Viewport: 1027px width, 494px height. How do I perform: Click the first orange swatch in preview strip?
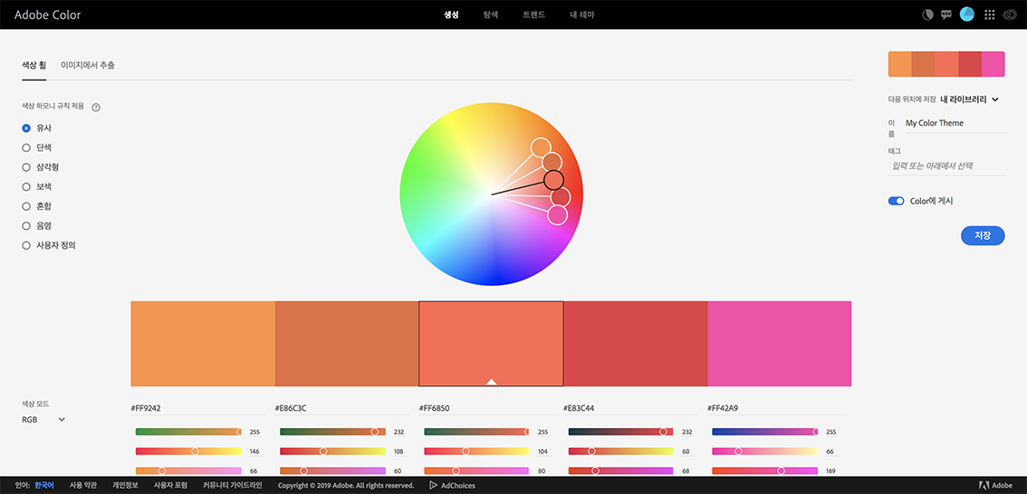pos(900,63)
